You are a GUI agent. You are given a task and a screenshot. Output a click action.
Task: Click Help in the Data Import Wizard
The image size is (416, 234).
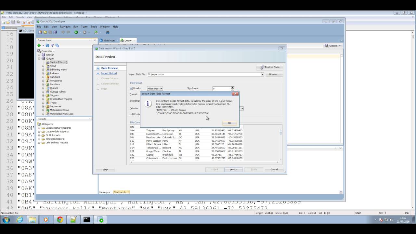[105, 169]
